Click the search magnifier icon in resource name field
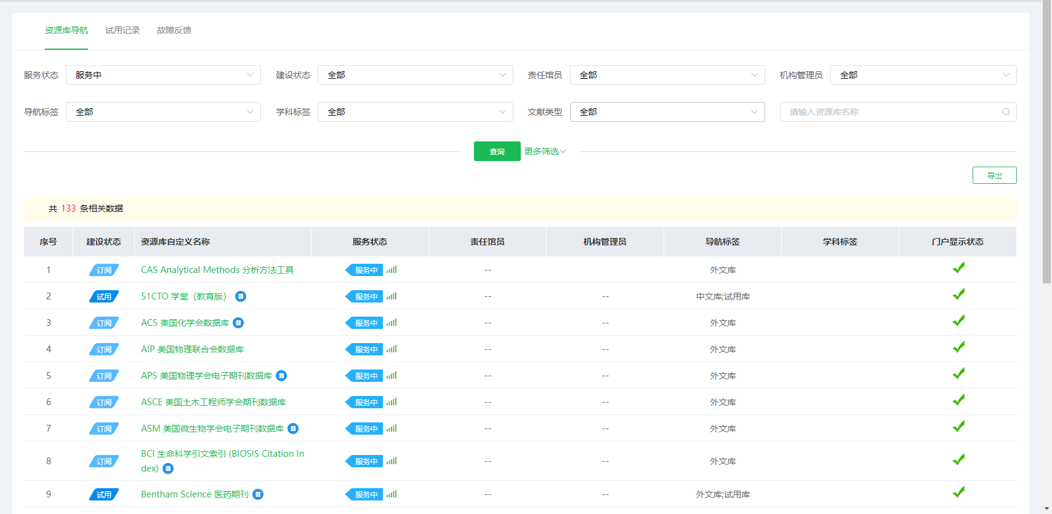Screen dimensions: 1052x514 click(x=1006, y=112)
